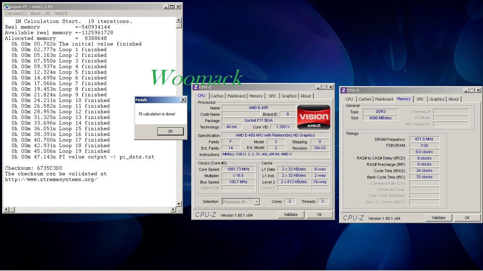
Task: Click the Multiplier value x 16.5
Action: (x=238, y=176)
